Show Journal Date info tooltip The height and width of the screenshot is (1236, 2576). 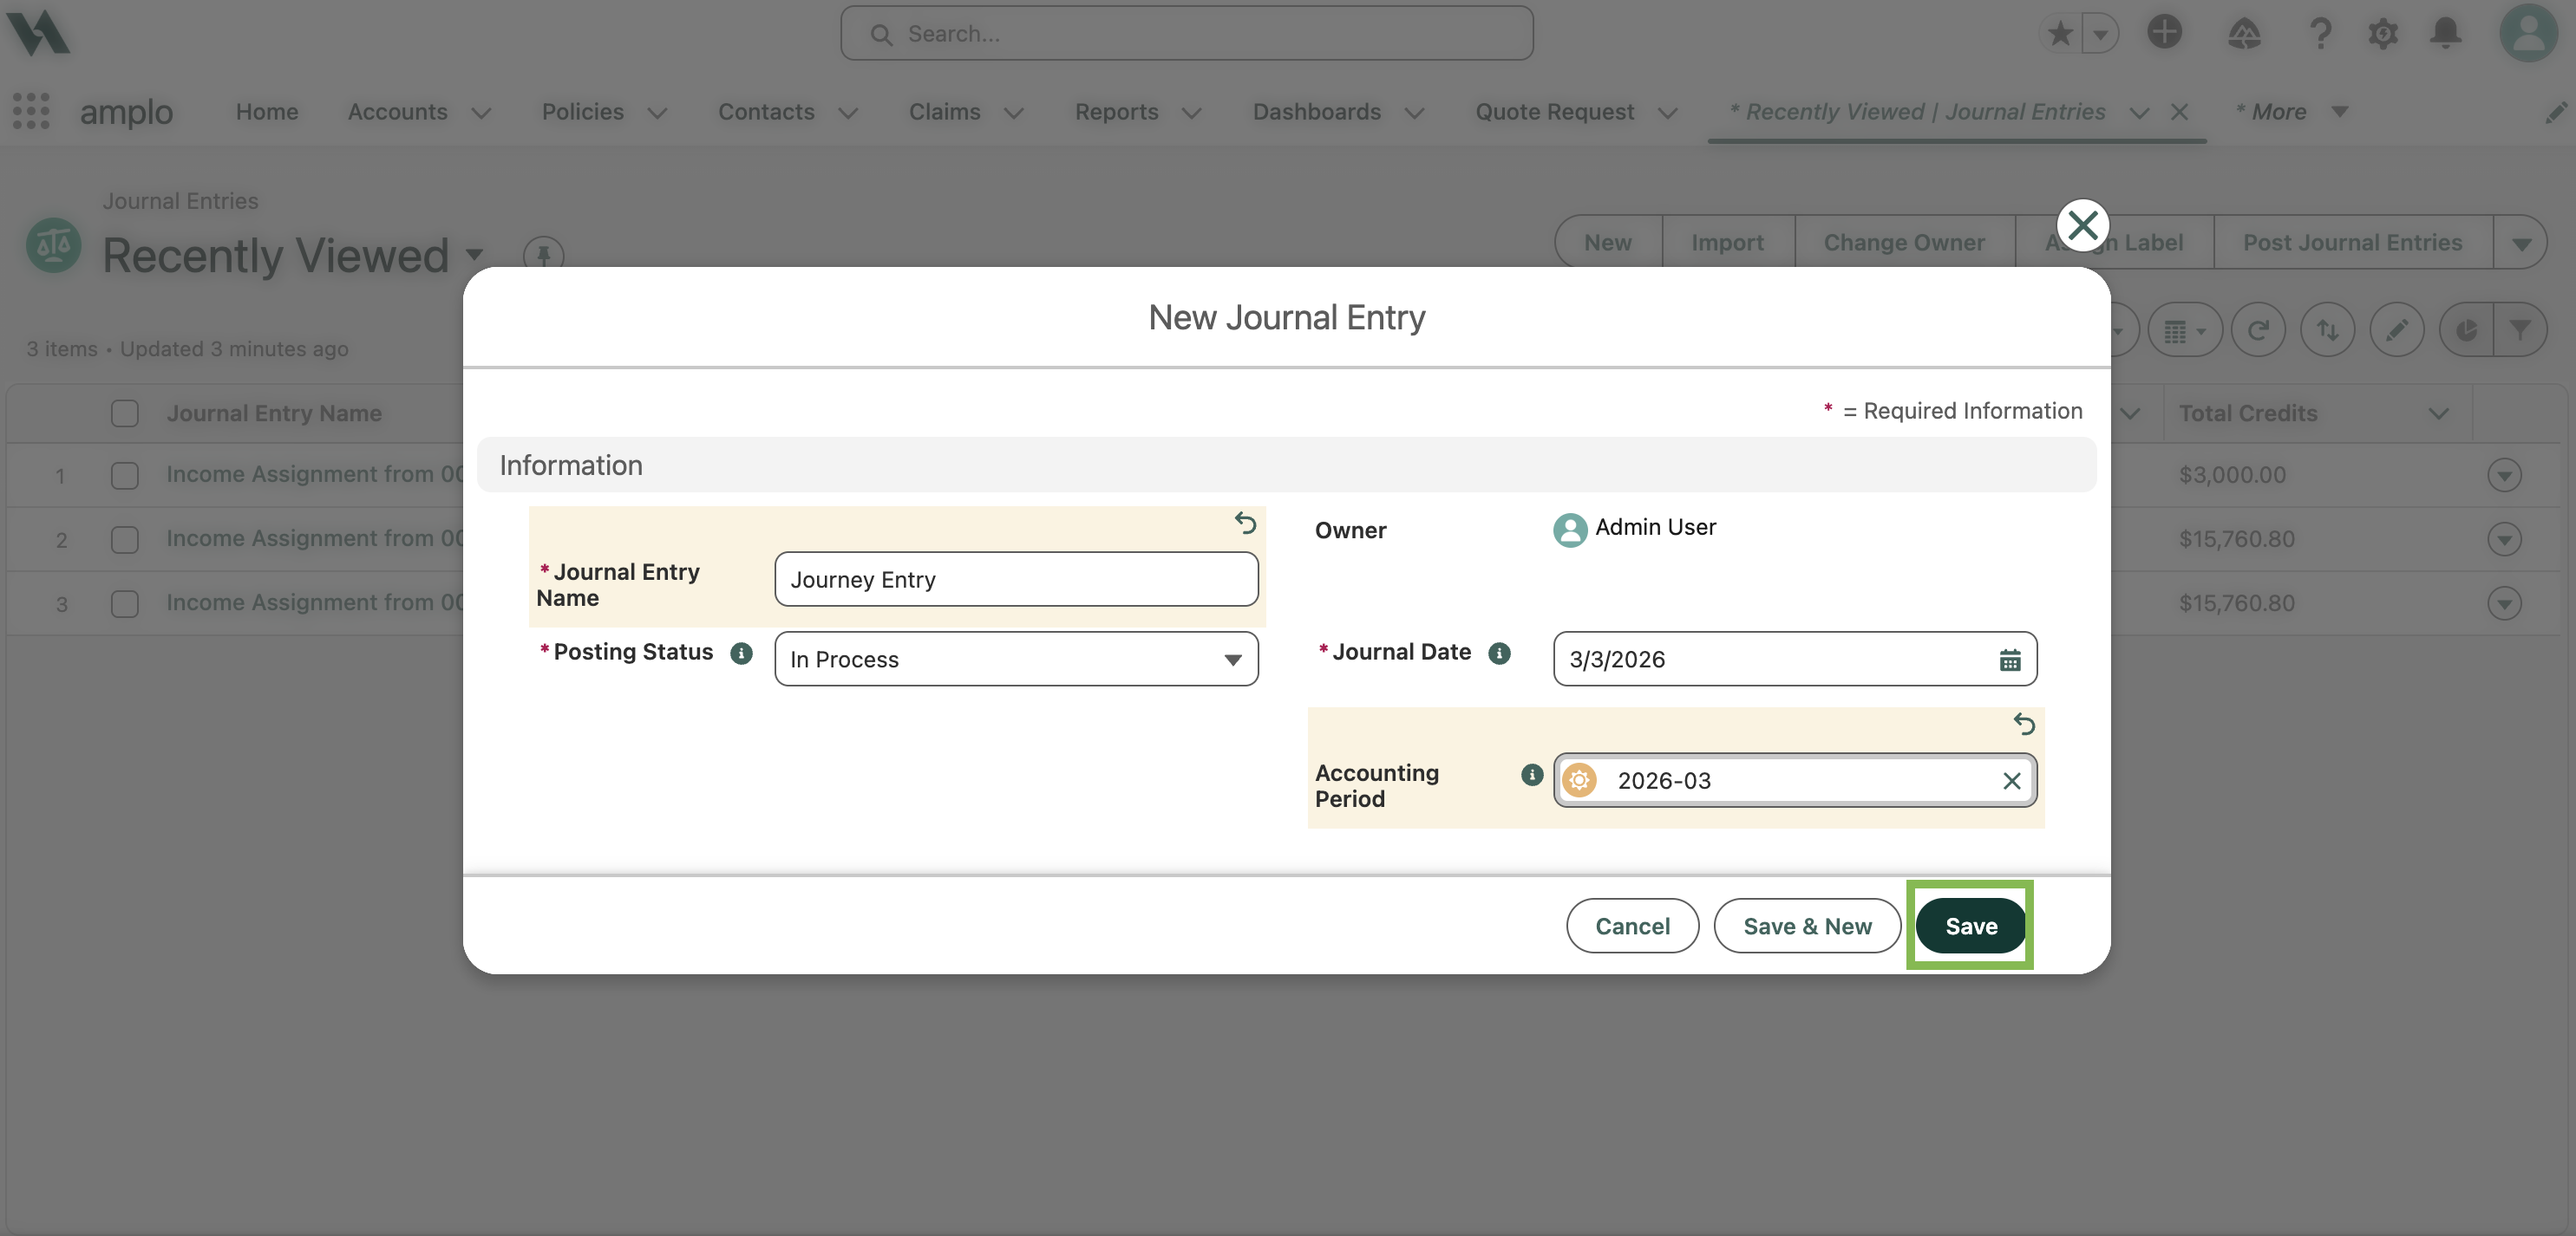pyautogui.click(x=1499, y=654)
